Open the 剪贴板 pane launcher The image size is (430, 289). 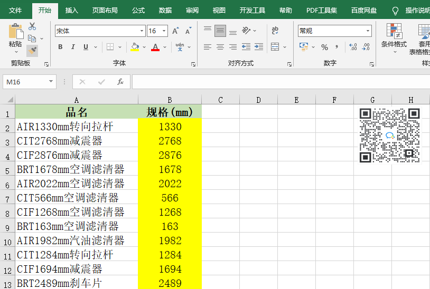[x=46, y=64]
